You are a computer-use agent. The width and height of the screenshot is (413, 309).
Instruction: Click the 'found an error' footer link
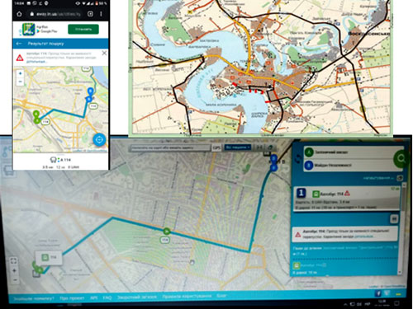tap(34, 298)
